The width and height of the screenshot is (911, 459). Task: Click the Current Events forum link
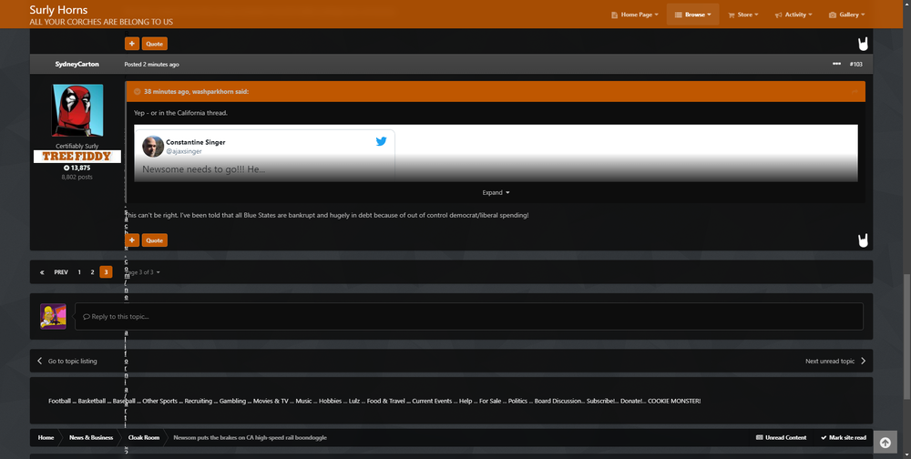(x=432, y=401)
